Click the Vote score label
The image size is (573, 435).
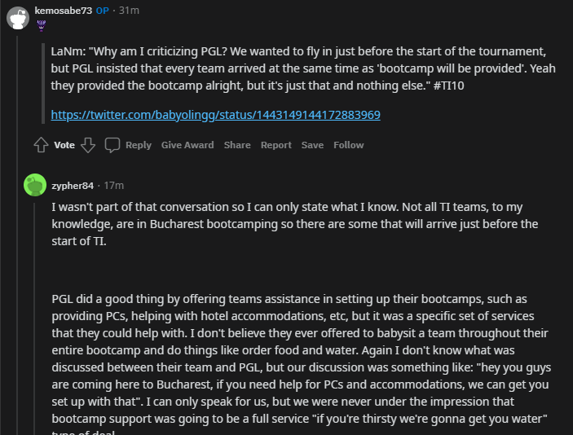[64, 145]
